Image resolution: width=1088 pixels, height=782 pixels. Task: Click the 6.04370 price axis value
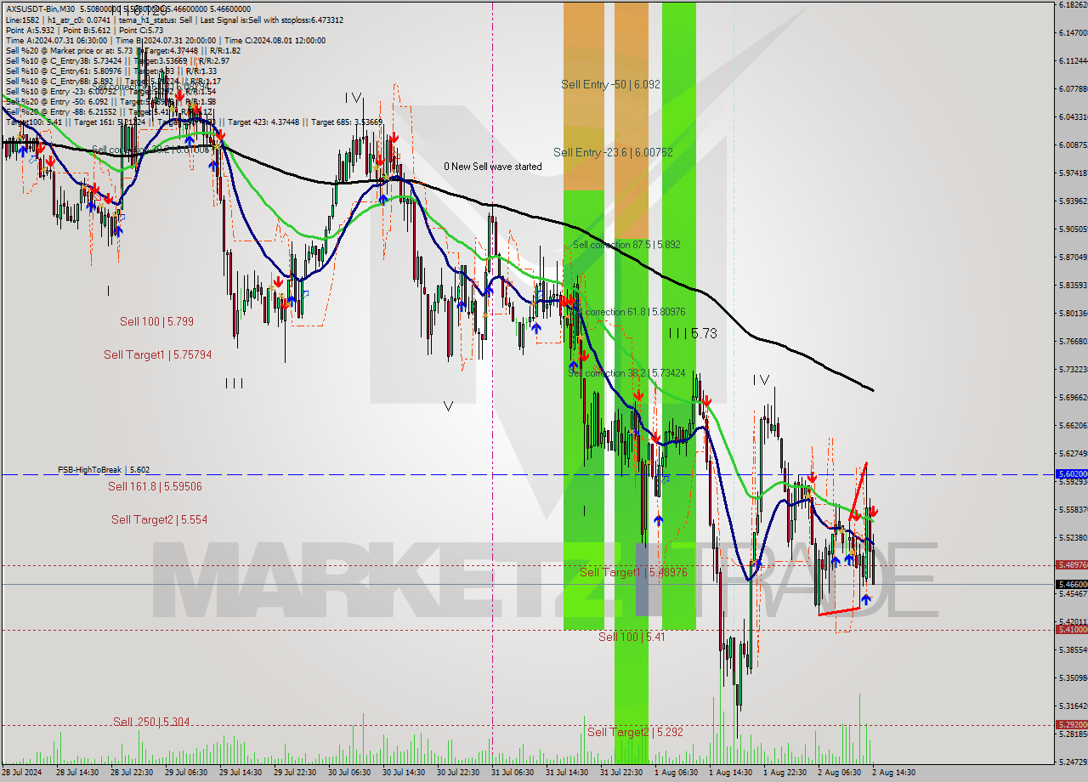pyautogui.click(x=1074, y=116)
